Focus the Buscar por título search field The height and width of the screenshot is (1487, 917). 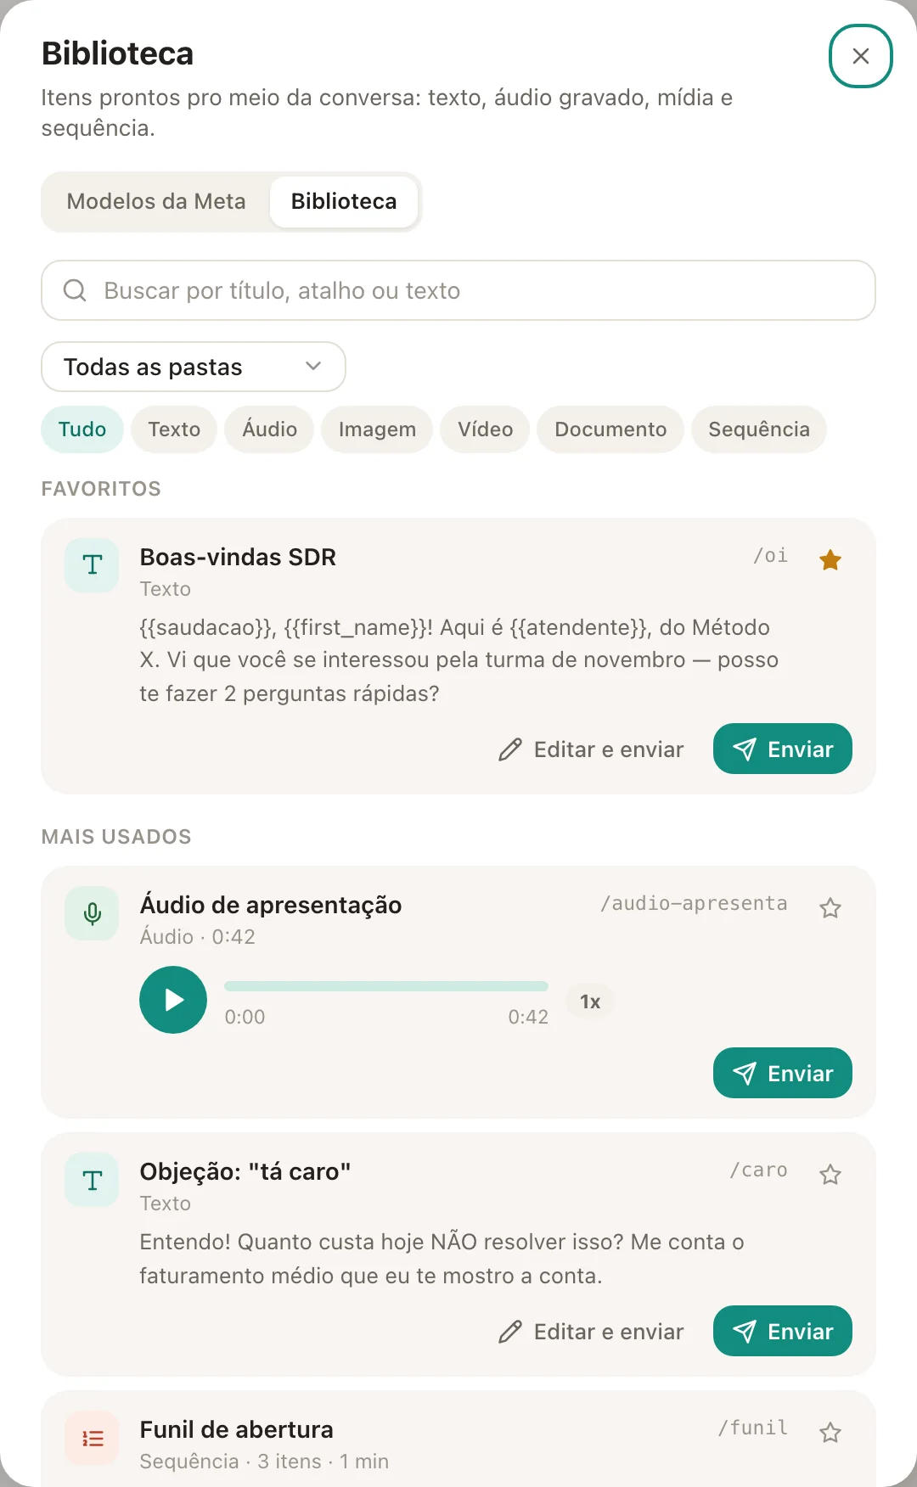click(x=458, y=290)
